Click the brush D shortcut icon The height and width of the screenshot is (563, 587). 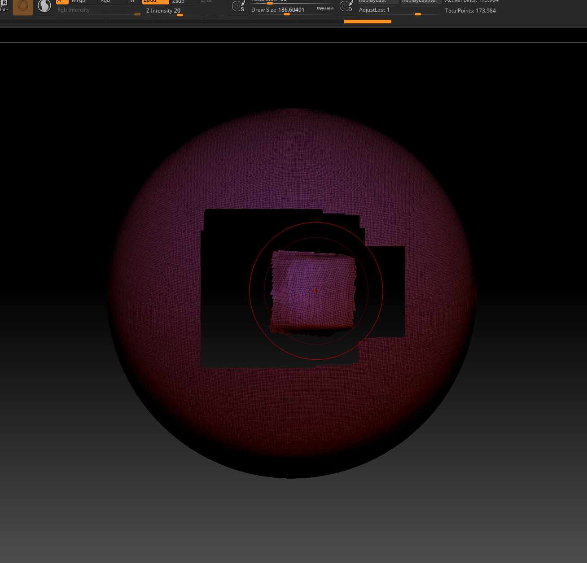click(x=346, y=6)
